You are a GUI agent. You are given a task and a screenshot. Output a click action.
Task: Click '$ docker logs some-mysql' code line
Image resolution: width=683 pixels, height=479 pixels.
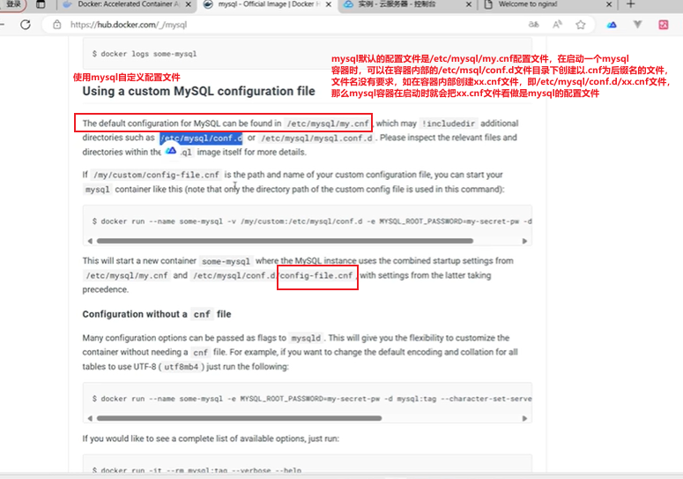click(x=145, y=54)
